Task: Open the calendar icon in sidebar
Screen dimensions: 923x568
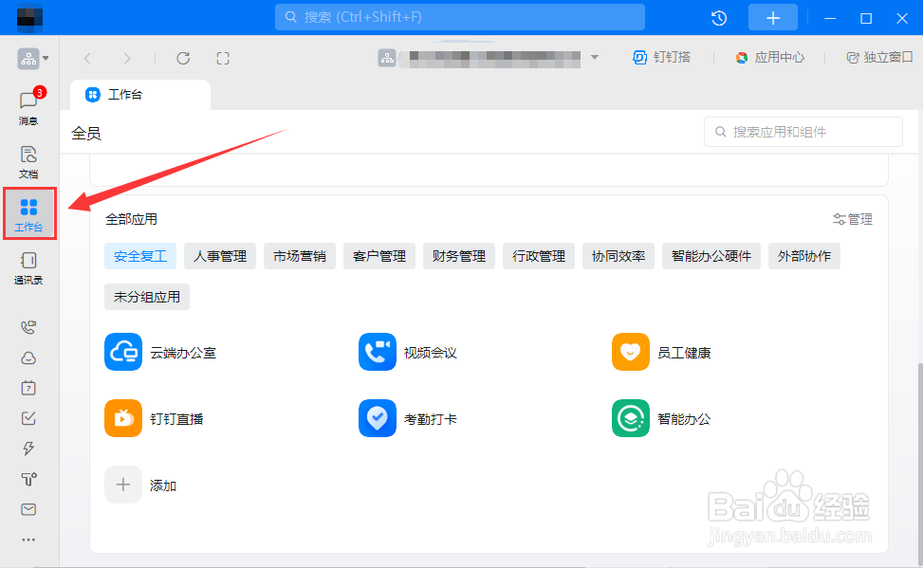Action: [28, 388]
